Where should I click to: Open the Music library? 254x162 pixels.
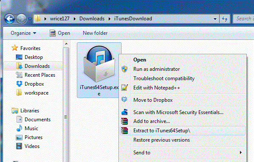tap(31, 128)
